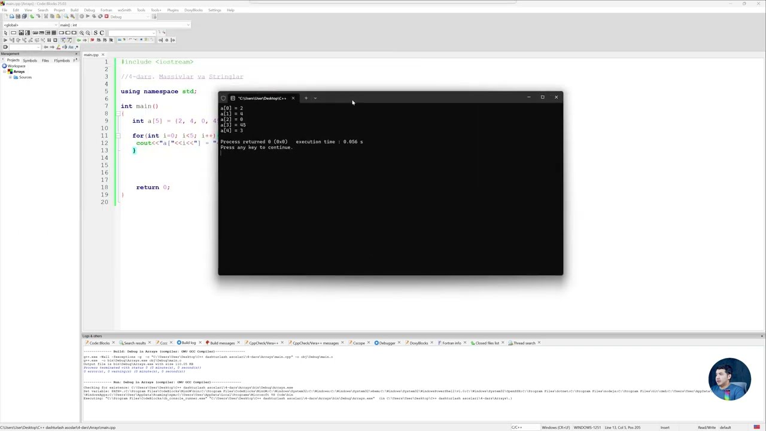
Task: Click the Build gear icon
Action: [x=81, y=16]
